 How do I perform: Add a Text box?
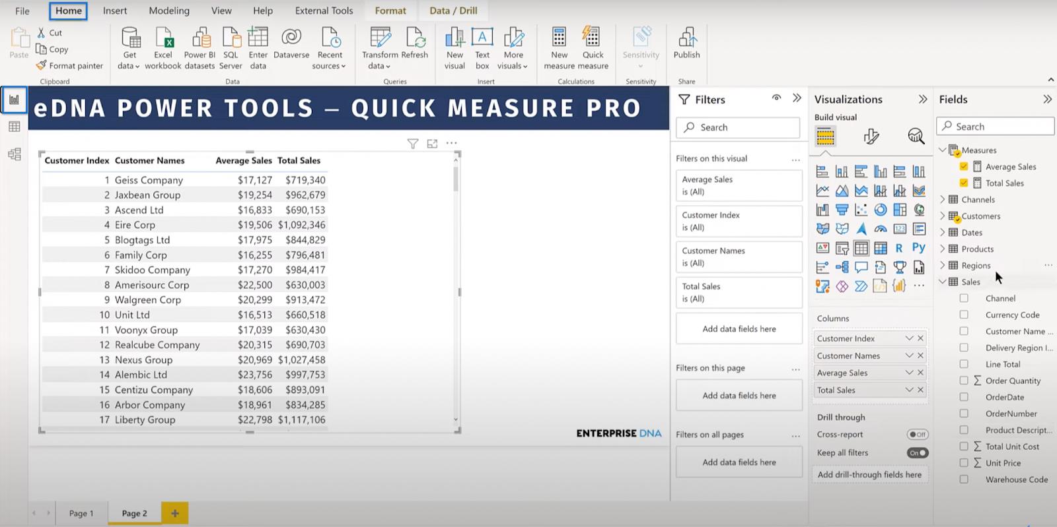tap(482, 47)
